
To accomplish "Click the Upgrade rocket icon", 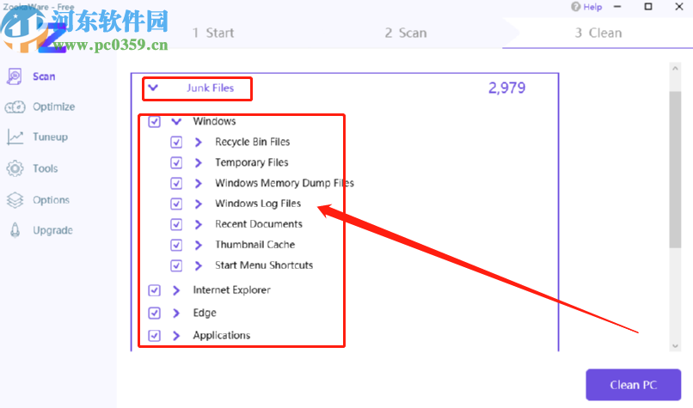I will 15,230.
